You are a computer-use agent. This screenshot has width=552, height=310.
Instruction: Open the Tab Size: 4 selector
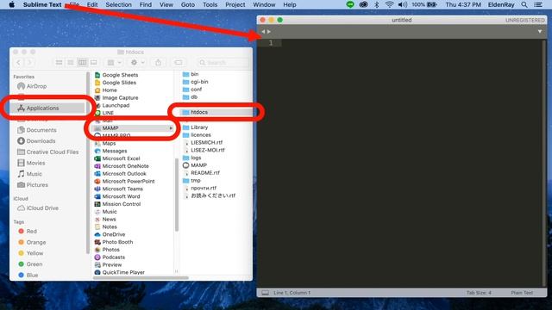479,293
